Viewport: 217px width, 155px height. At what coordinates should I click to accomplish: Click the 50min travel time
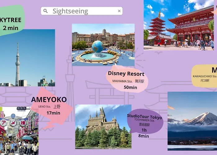pos(131,87)
